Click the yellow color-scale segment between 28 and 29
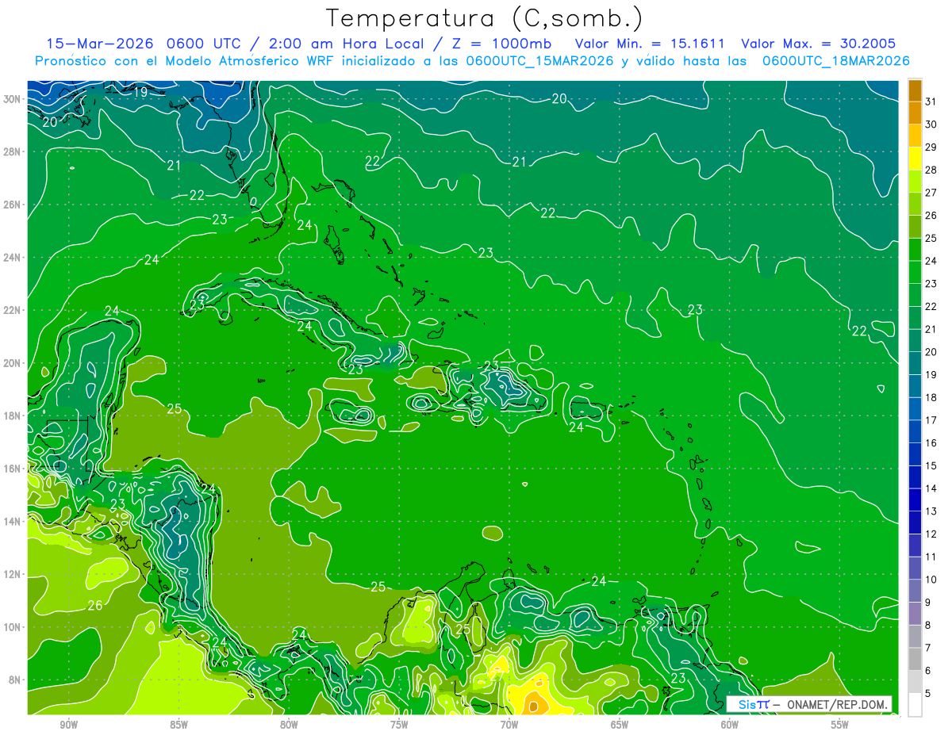The image size is (952, 735). (x=915, y=158)
